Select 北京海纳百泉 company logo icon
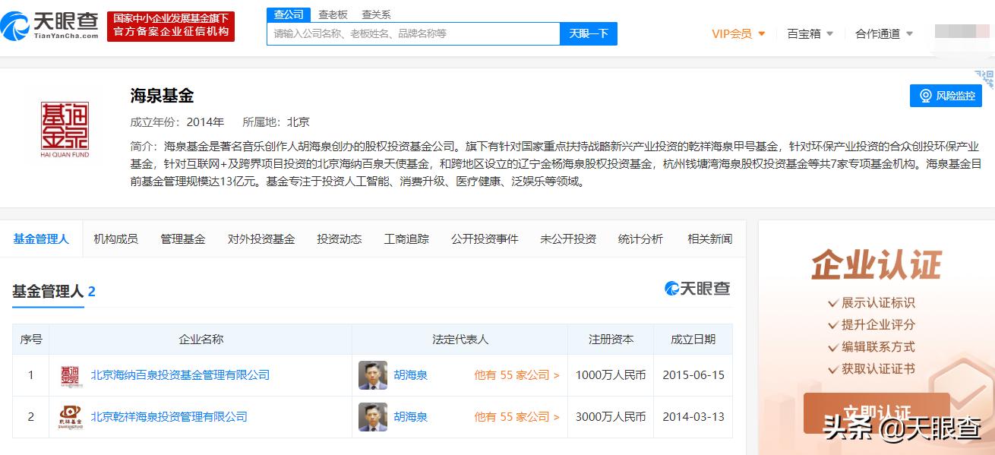 (70, 374)
